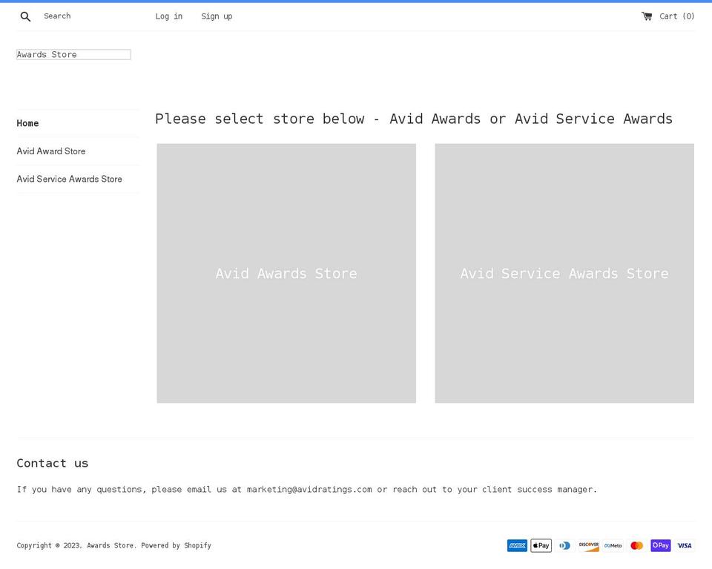This screenshot has height=569, width=712.
Task: Select the Apple Pay payment icon
Action: 541,545
